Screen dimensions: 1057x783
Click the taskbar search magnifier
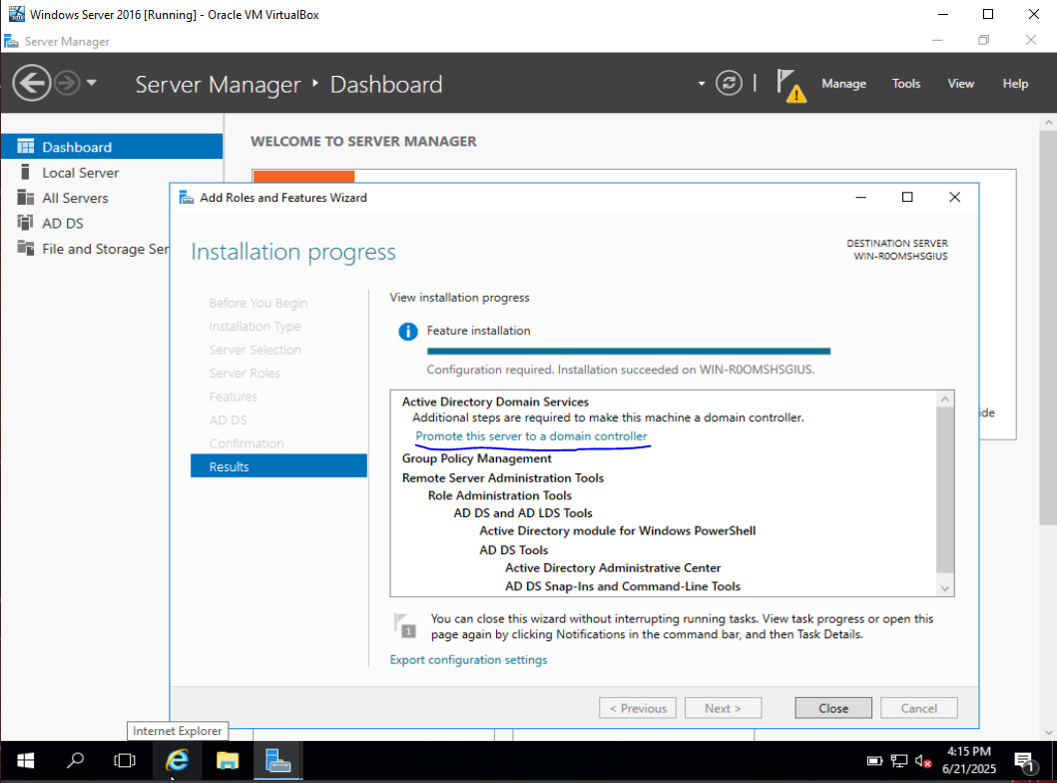(75, 761)
